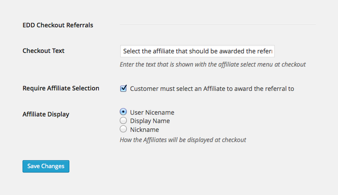This screenshot has width=338, height=195.
Task: Save settings with the Save Changes button
Action: pos(46,166)
